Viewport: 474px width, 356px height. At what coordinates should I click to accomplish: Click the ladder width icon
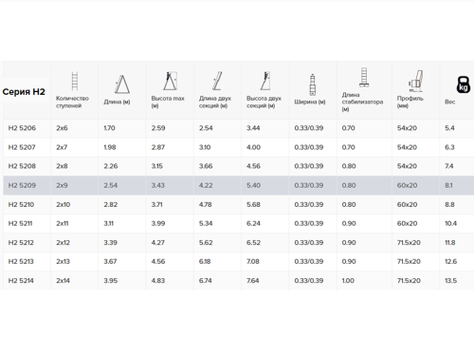[x=313, y=84]
